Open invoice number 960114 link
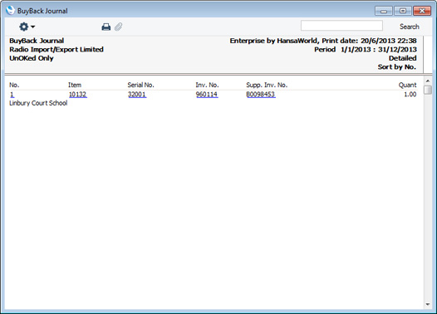Image resolution: width=437 pixels, height=314 pixels. (207, 95)
